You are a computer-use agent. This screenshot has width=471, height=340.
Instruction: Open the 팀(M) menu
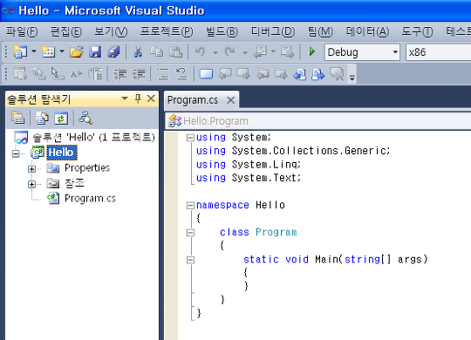coord(320,31)
